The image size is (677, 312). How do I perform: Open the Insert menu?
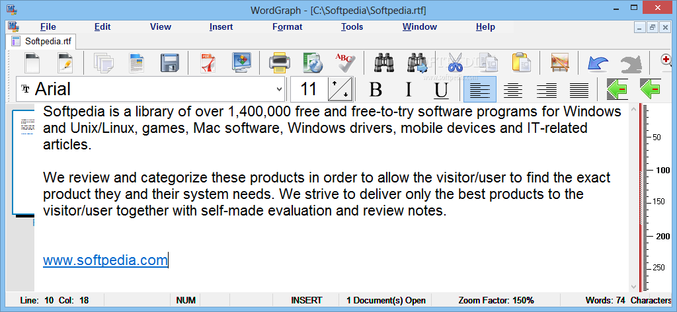[221, 26]
